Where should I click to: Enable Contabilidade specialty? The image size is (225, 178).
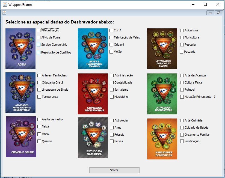pos(112,83)
